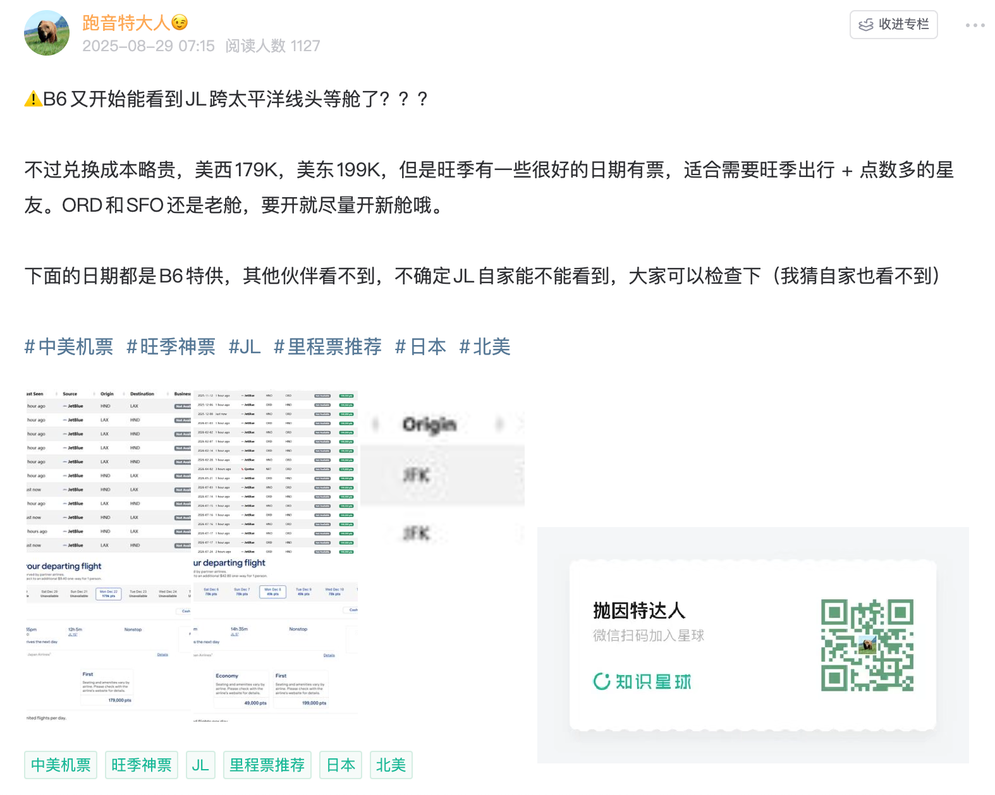Select the 里程票推荐 tag chip
The width and height of the screenshot is (995, 795).
[x=267, y=765]
